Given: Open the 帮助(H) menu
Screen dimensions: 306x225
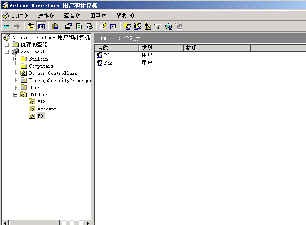Looking at the screenshot, I should [125, 16].
